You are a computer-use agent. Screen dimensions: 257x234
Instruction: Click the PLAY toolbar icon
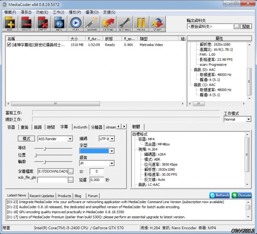click(75, 24)
